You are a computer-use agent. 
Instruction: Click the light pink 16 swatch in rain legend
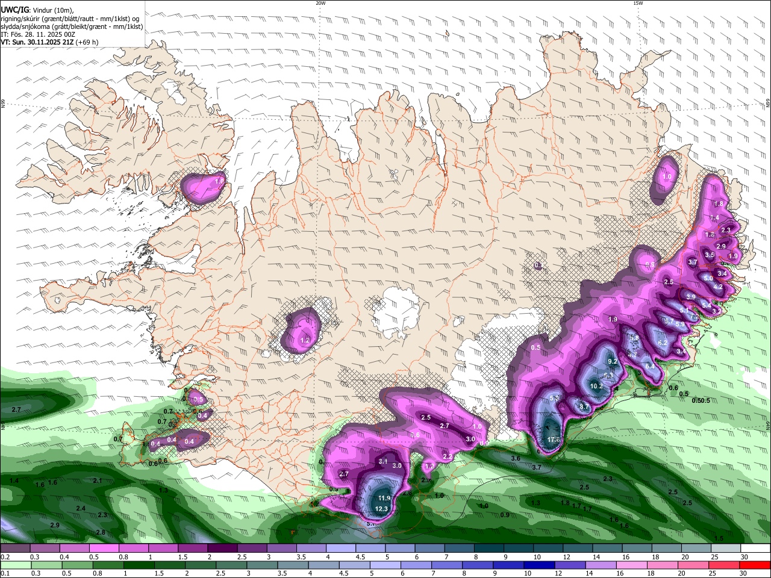(631, 565)
